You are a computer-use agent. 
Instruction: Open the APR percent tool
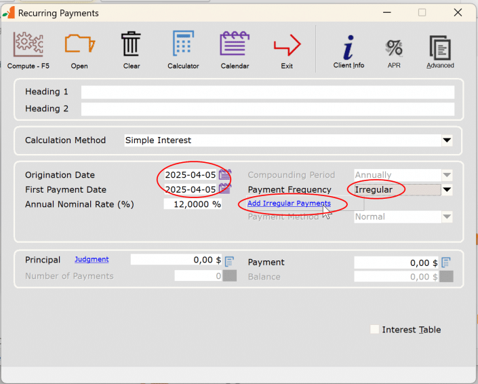[394, 49]
